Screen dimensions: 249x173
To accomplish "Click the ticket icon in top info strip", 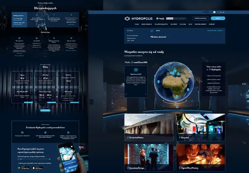I will (54, 15).
